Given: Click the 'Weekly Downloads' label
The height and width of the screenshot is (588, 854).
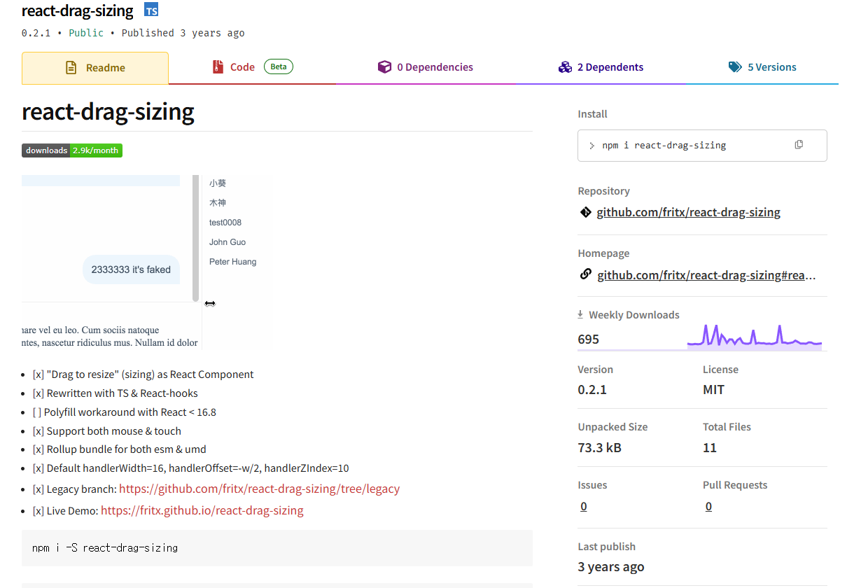Looking at the screenshot, I should tap(634, 315).
